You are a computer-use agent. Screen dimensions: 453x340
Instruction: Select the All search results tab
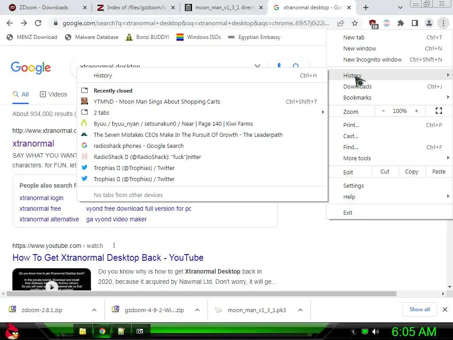pos(20,94)
